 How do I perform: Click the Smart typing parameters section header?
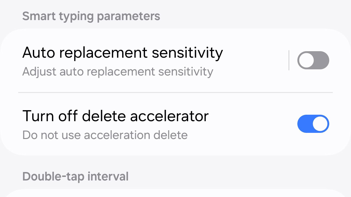pyautogui.click(x=91, y=16)
